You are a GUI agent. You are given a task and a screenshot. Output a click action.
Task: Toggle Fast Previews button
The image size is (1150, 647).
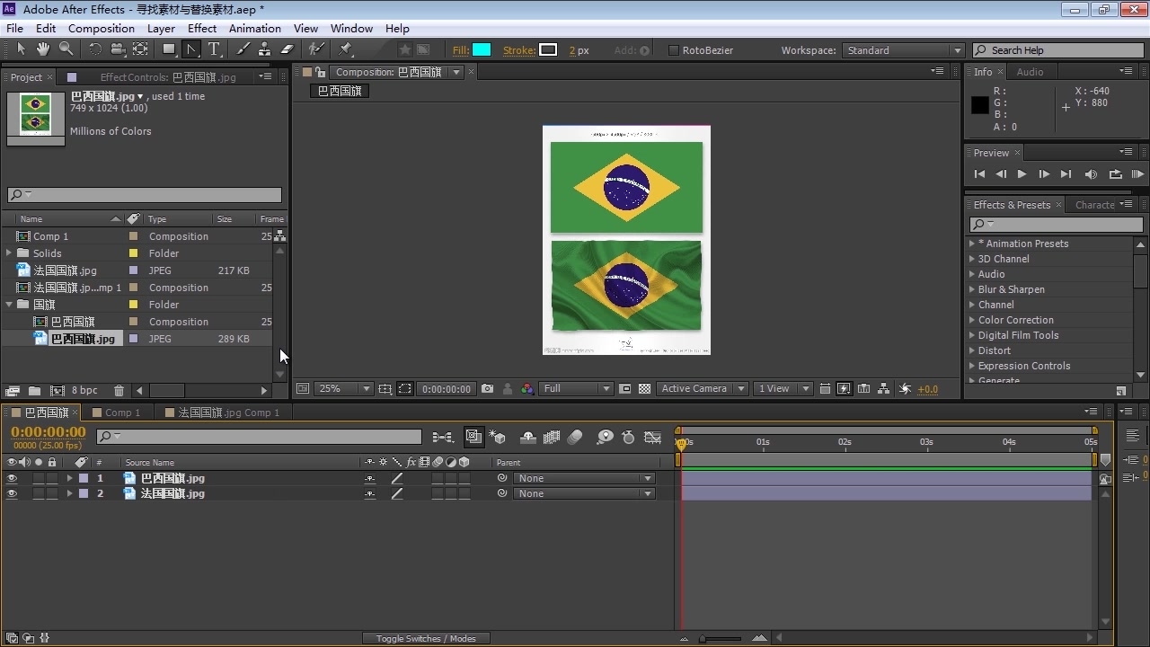pos(844,389)
